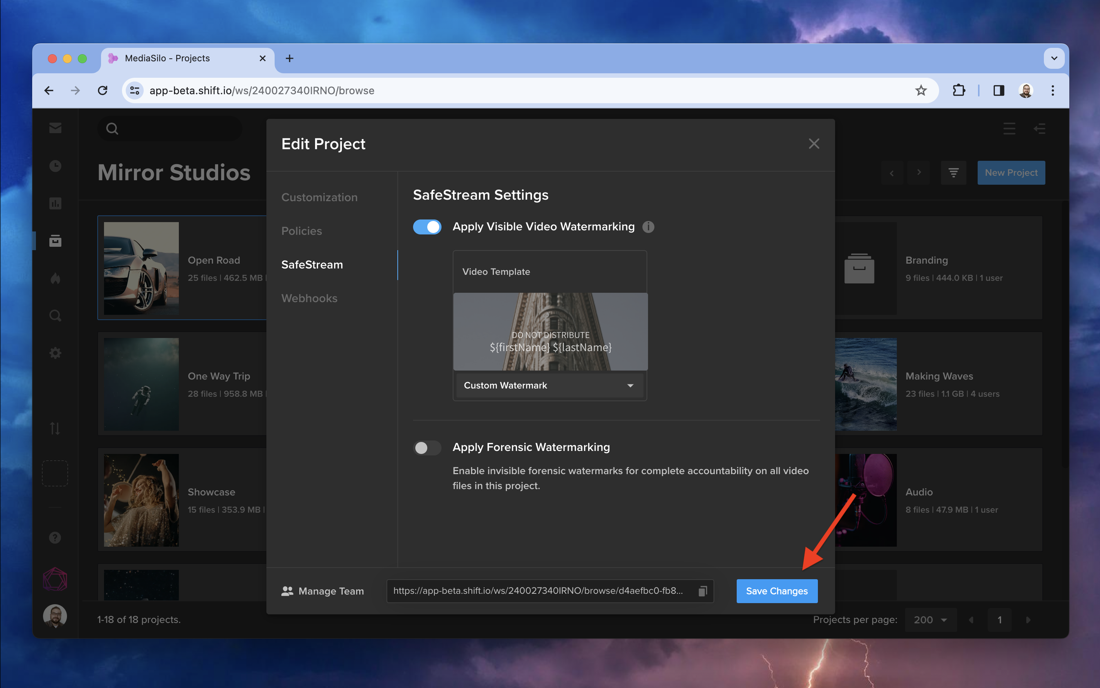Image resolution: width=1100 pixels, height=688 pixels.
Task: Open the recent activity clock icon
Action: pos(55,166)
